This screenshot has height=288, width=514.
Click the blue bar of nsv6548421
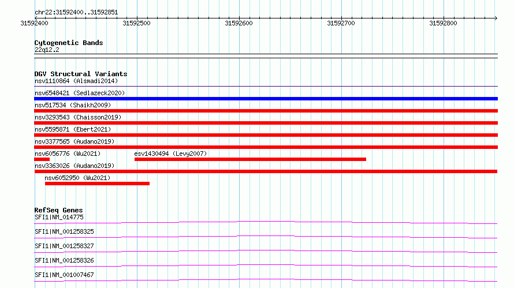click(x=266, y=99)
